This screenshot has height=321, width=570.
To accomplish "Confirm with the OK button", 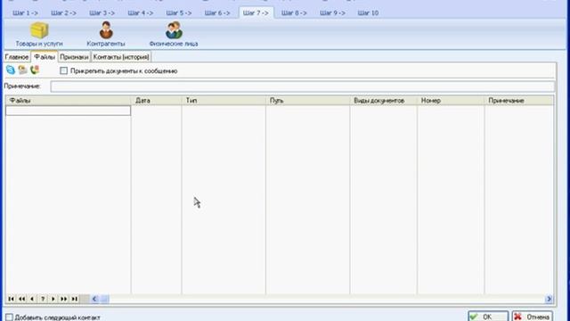I will (488, 317).
